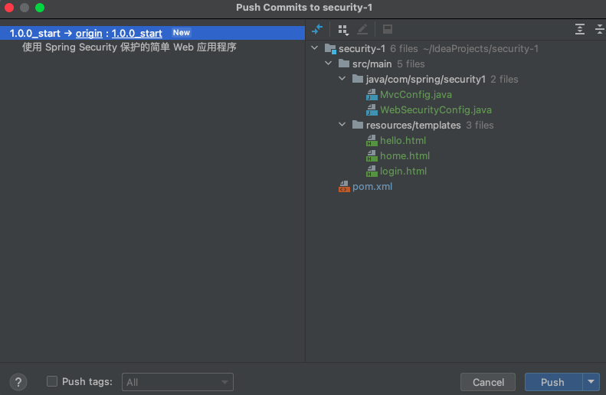
Task: Open help with the question mark button
Action: tap(18, 382)
